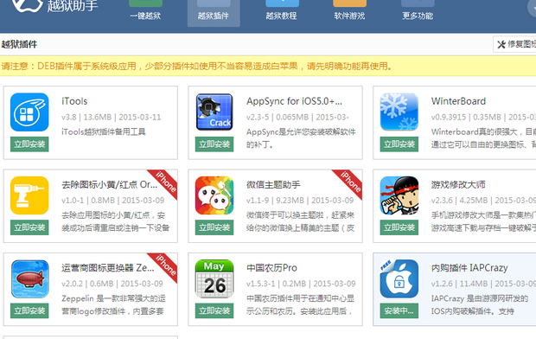Screen dimensions: 536x339
Task: Click the AppSync Crack icon
Action: pyautogui.click(x=214, y=112)
